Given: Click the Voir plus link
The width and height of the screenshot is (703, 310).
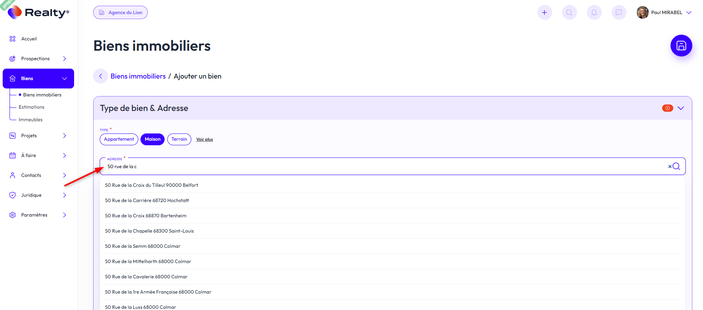Looking at the screenshot, I should 204,140.
